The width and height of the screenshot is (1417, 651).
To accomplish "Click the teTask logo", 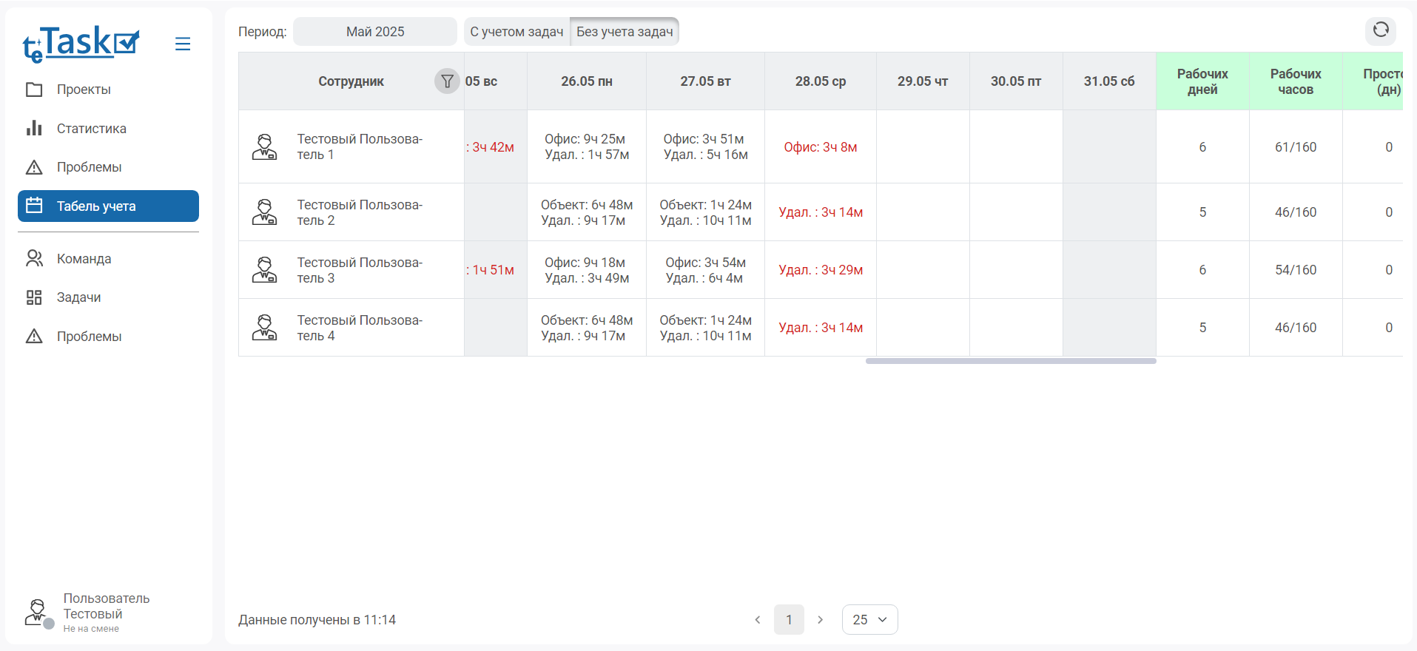I will 81,44.
